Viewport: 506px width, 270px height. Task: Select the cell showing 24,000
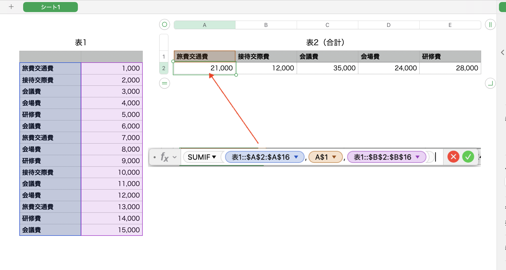click(389, 68)
